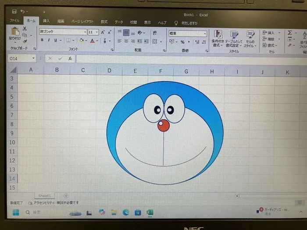Click the Fill Color paint bucket icon
Image resolution: width=307 pixels, height=230 pixels.
pyautogui.click(x=82, y=40)
